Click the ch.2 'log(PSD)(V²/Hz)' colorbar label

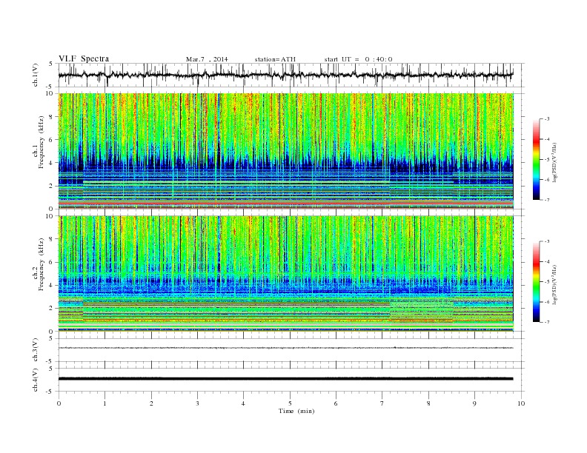555,284
